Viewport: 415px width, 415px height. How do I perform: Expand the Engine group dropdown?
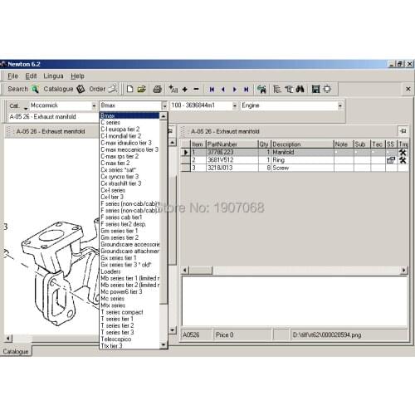340,105
